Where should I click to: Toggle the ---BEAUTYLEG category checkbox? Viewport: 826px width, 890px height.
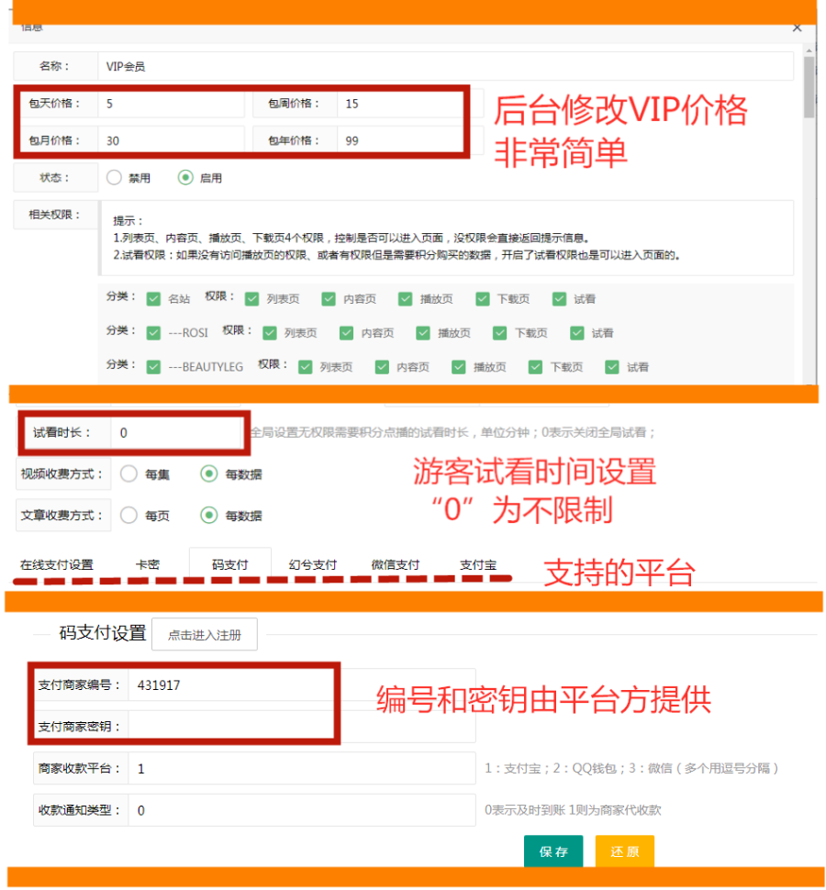(153, 367)
